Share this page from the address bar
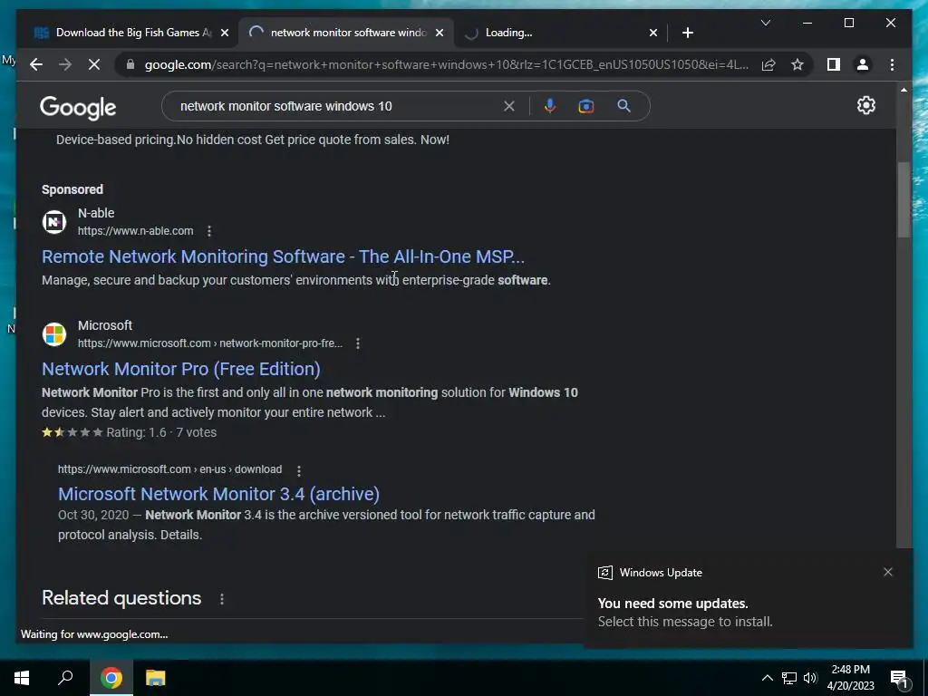 [768, 64]
